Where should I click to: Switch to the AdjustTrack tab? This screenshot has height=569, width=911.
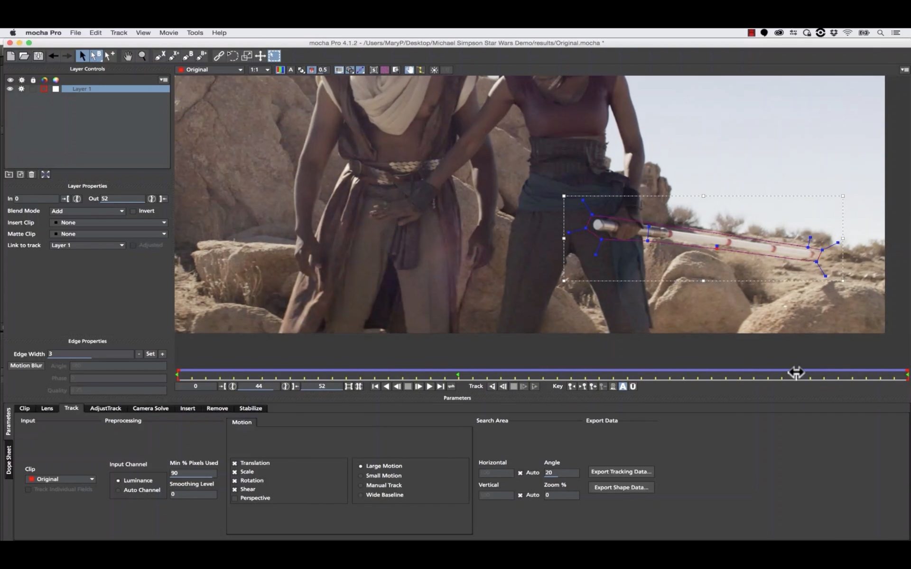105,408
